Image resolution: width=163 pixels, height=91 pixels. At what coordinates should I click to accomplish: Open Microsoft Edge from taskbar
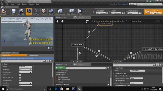(x=56, y=89)
